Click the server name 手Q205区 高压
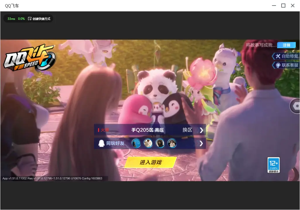Image resolution: width=300 pixels, height=210 pixels. point(147,130)
